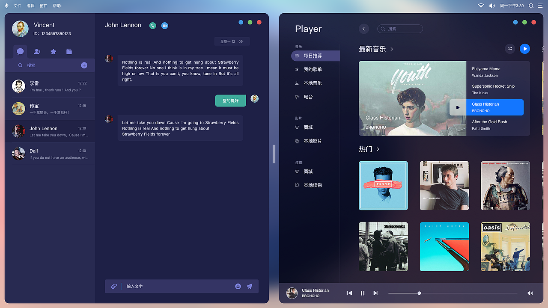The width and height of the screenshot is (548, 308).
Task: Click the 整的挺好 sent message bubble
Action: (230, 101)
